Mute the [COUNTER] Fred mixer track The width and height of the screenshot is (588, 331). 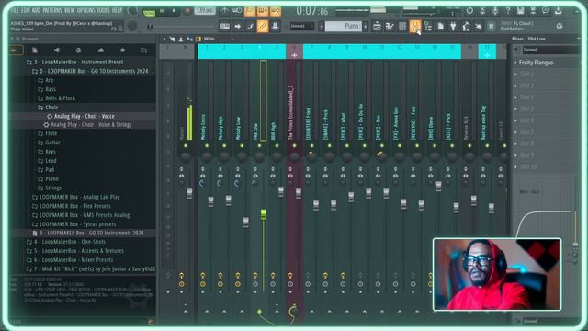(311, 145)
